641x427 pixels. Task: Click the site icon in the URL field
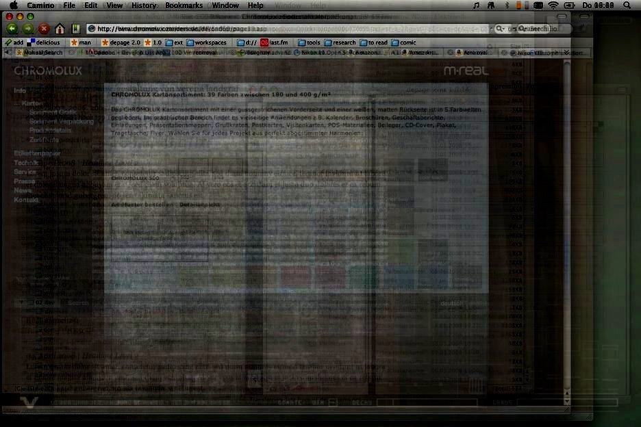pos(92,29)
